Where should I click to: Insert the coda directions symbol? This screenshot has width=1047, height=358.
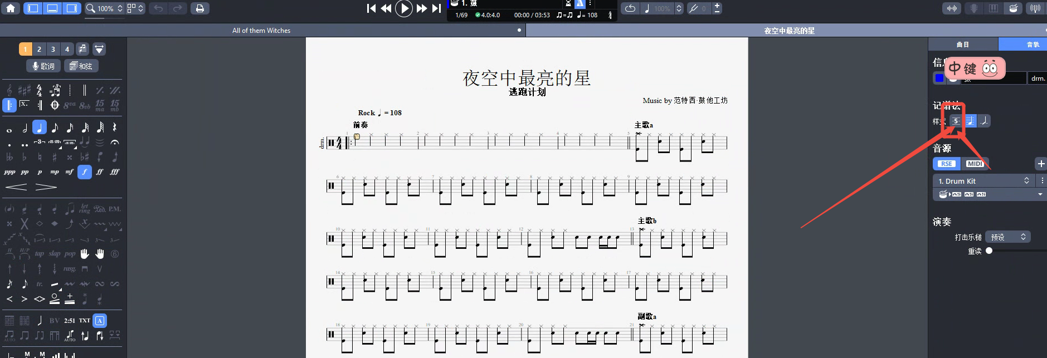click(x=55, y=105)
